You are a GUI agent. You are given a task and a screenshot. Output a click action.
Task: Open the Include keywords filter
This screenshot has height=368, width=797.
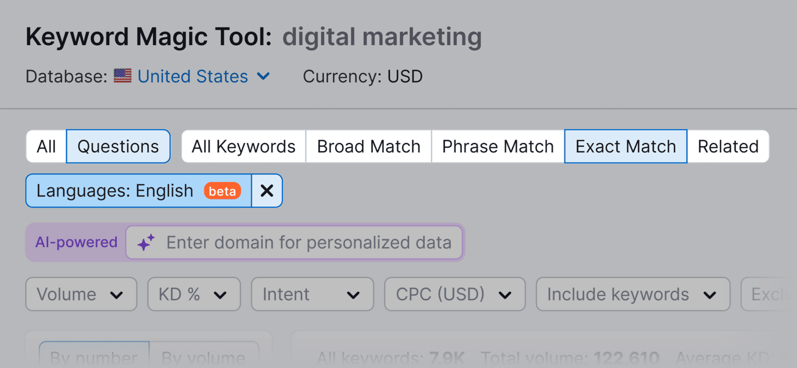[x=632, y=294]
